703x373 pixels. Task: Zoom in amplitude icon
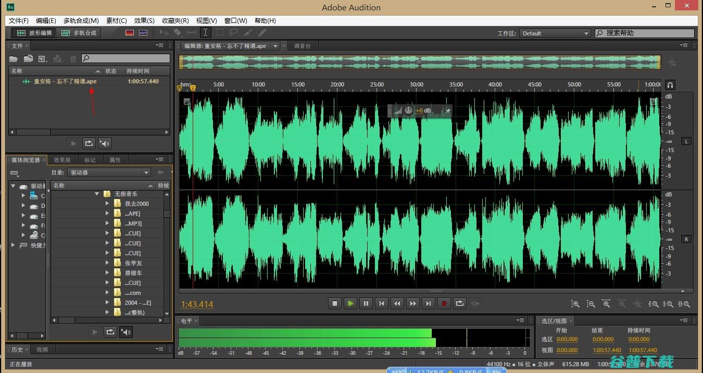coord(575,304)
